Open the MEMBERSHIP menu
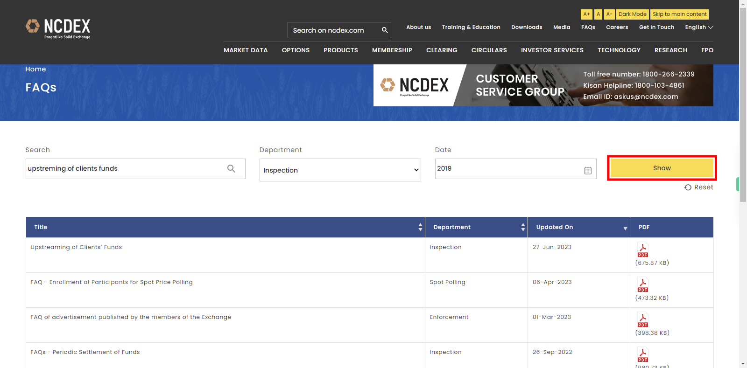The width and height of the screenshot is (747, 368). (392, 50)
